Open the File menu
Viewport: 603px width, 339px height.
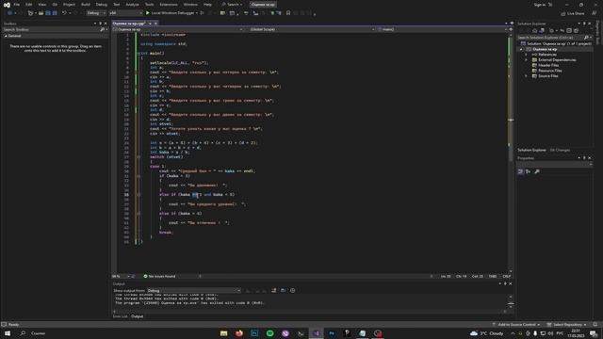point(17,5)
